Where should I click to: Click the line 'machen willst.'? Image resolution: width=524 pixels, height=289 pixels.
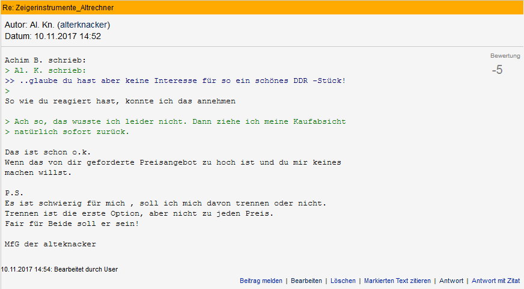click(38, 172)
